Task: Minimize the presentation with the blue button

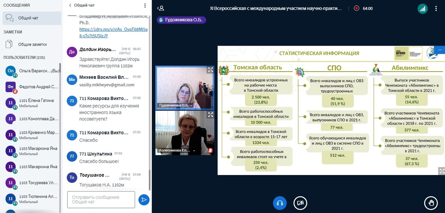Action: point(440,50)
